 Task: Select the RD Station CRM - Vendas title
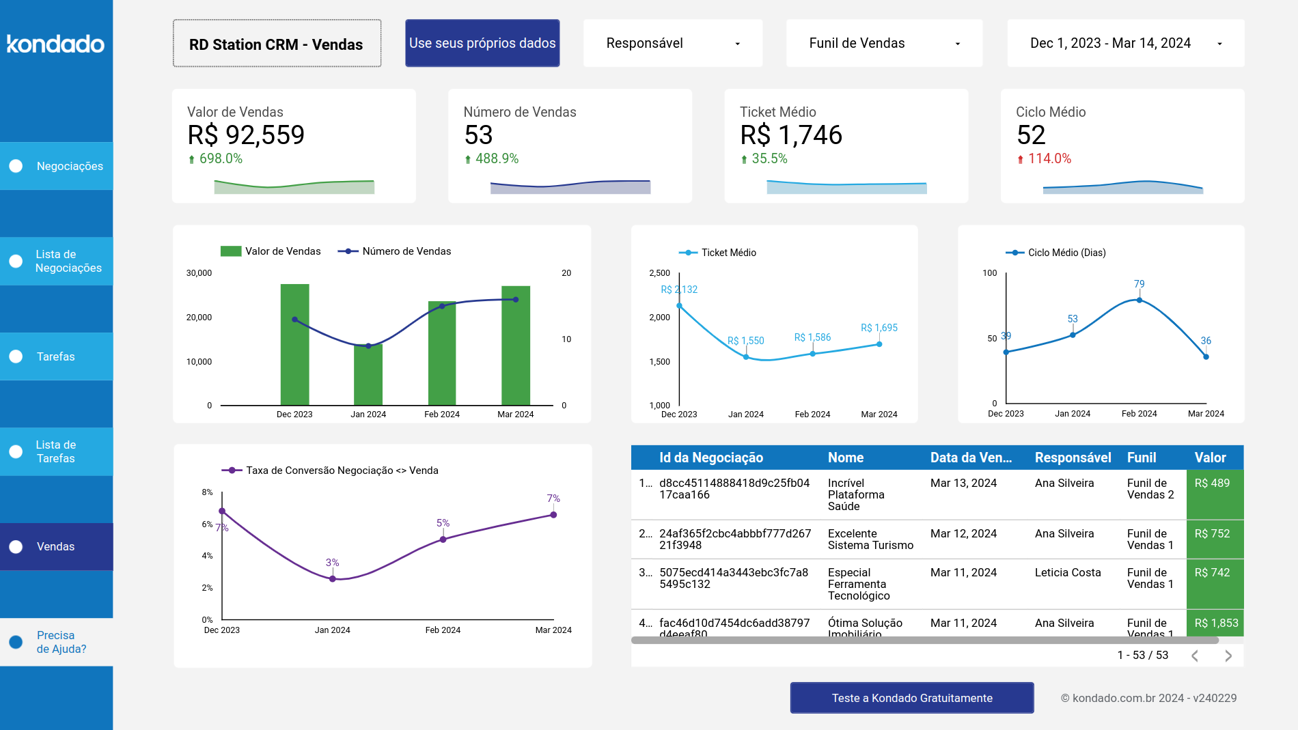(277, 44)
